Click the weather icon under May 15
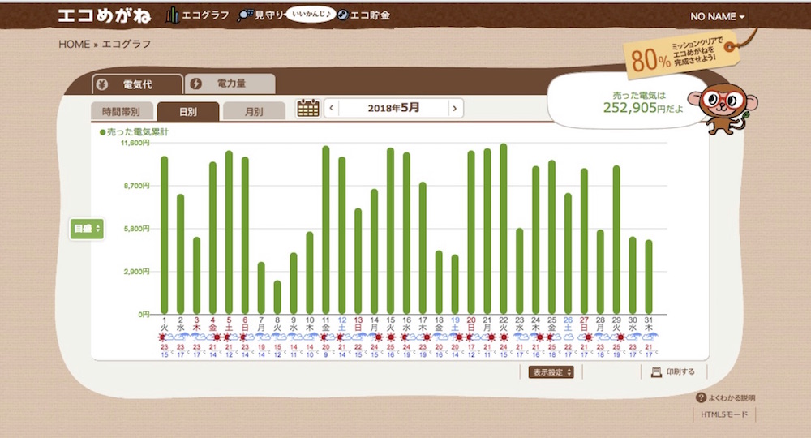Screen dimensions: 811x438 [391, 337]
